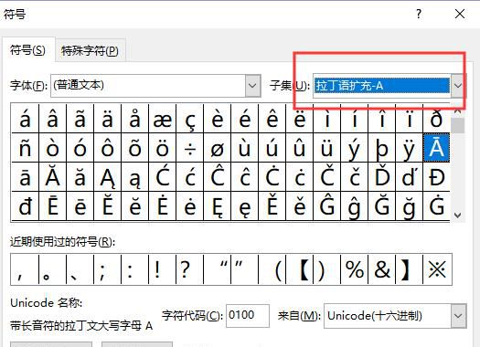480x347 pixels.
Task: Select the đ lowercase d stroke symbol
Action: (x=25, y=206)
